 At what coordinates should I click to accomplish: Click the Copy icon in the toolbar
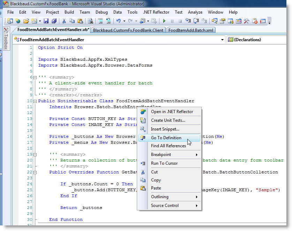click(x=72, y=21)
